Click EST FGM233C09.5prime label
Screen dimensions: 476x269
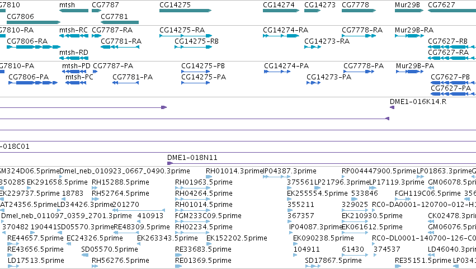tap(208, 216)
